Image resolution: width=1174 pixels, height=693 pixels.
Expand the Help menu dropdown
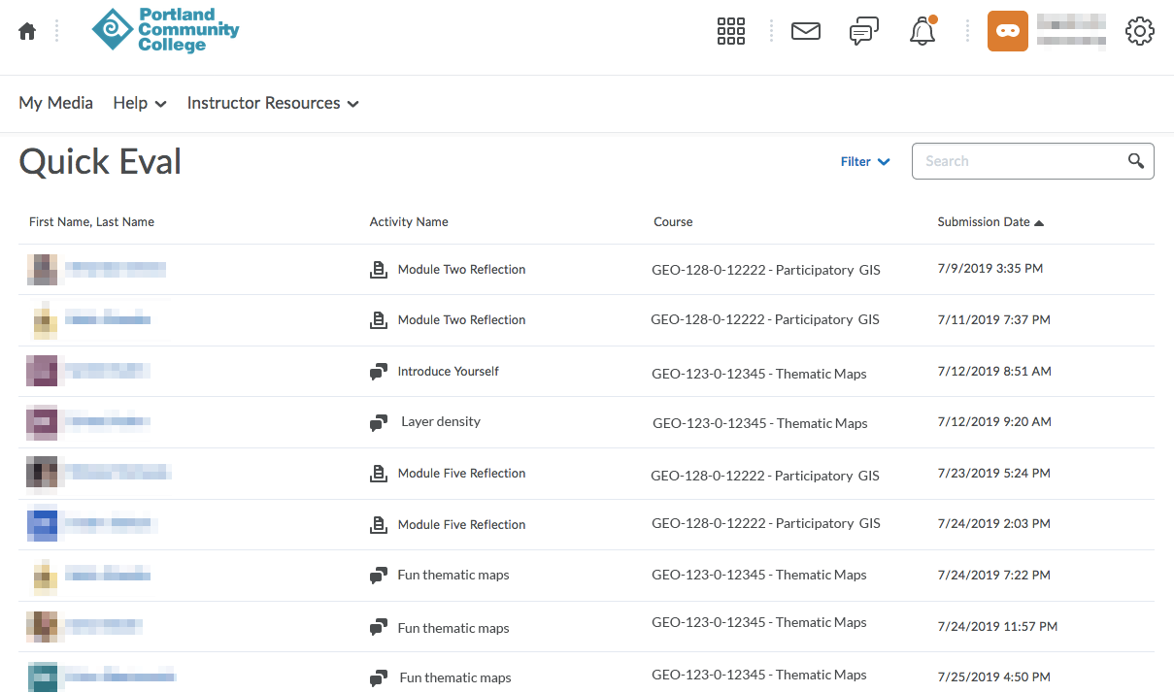[x=140, y=103]
